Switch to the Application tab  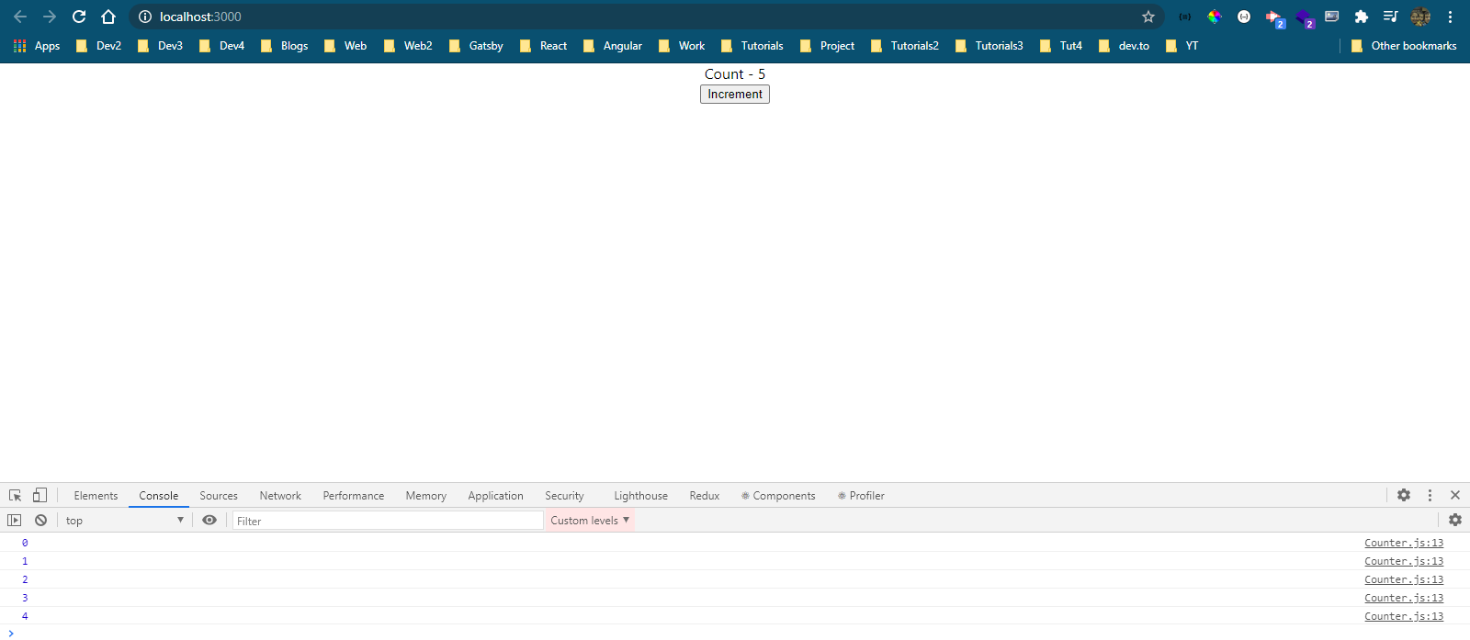click(495, 496)
